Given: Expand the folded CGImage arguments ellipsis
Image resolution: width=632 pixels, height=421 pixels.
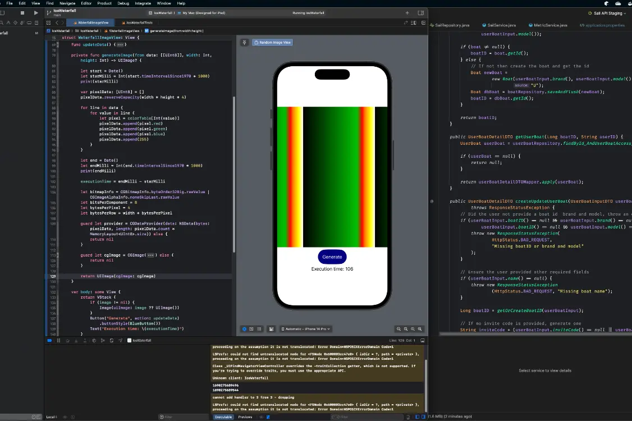Looking at the screenshot, I should tap(151, 255).
